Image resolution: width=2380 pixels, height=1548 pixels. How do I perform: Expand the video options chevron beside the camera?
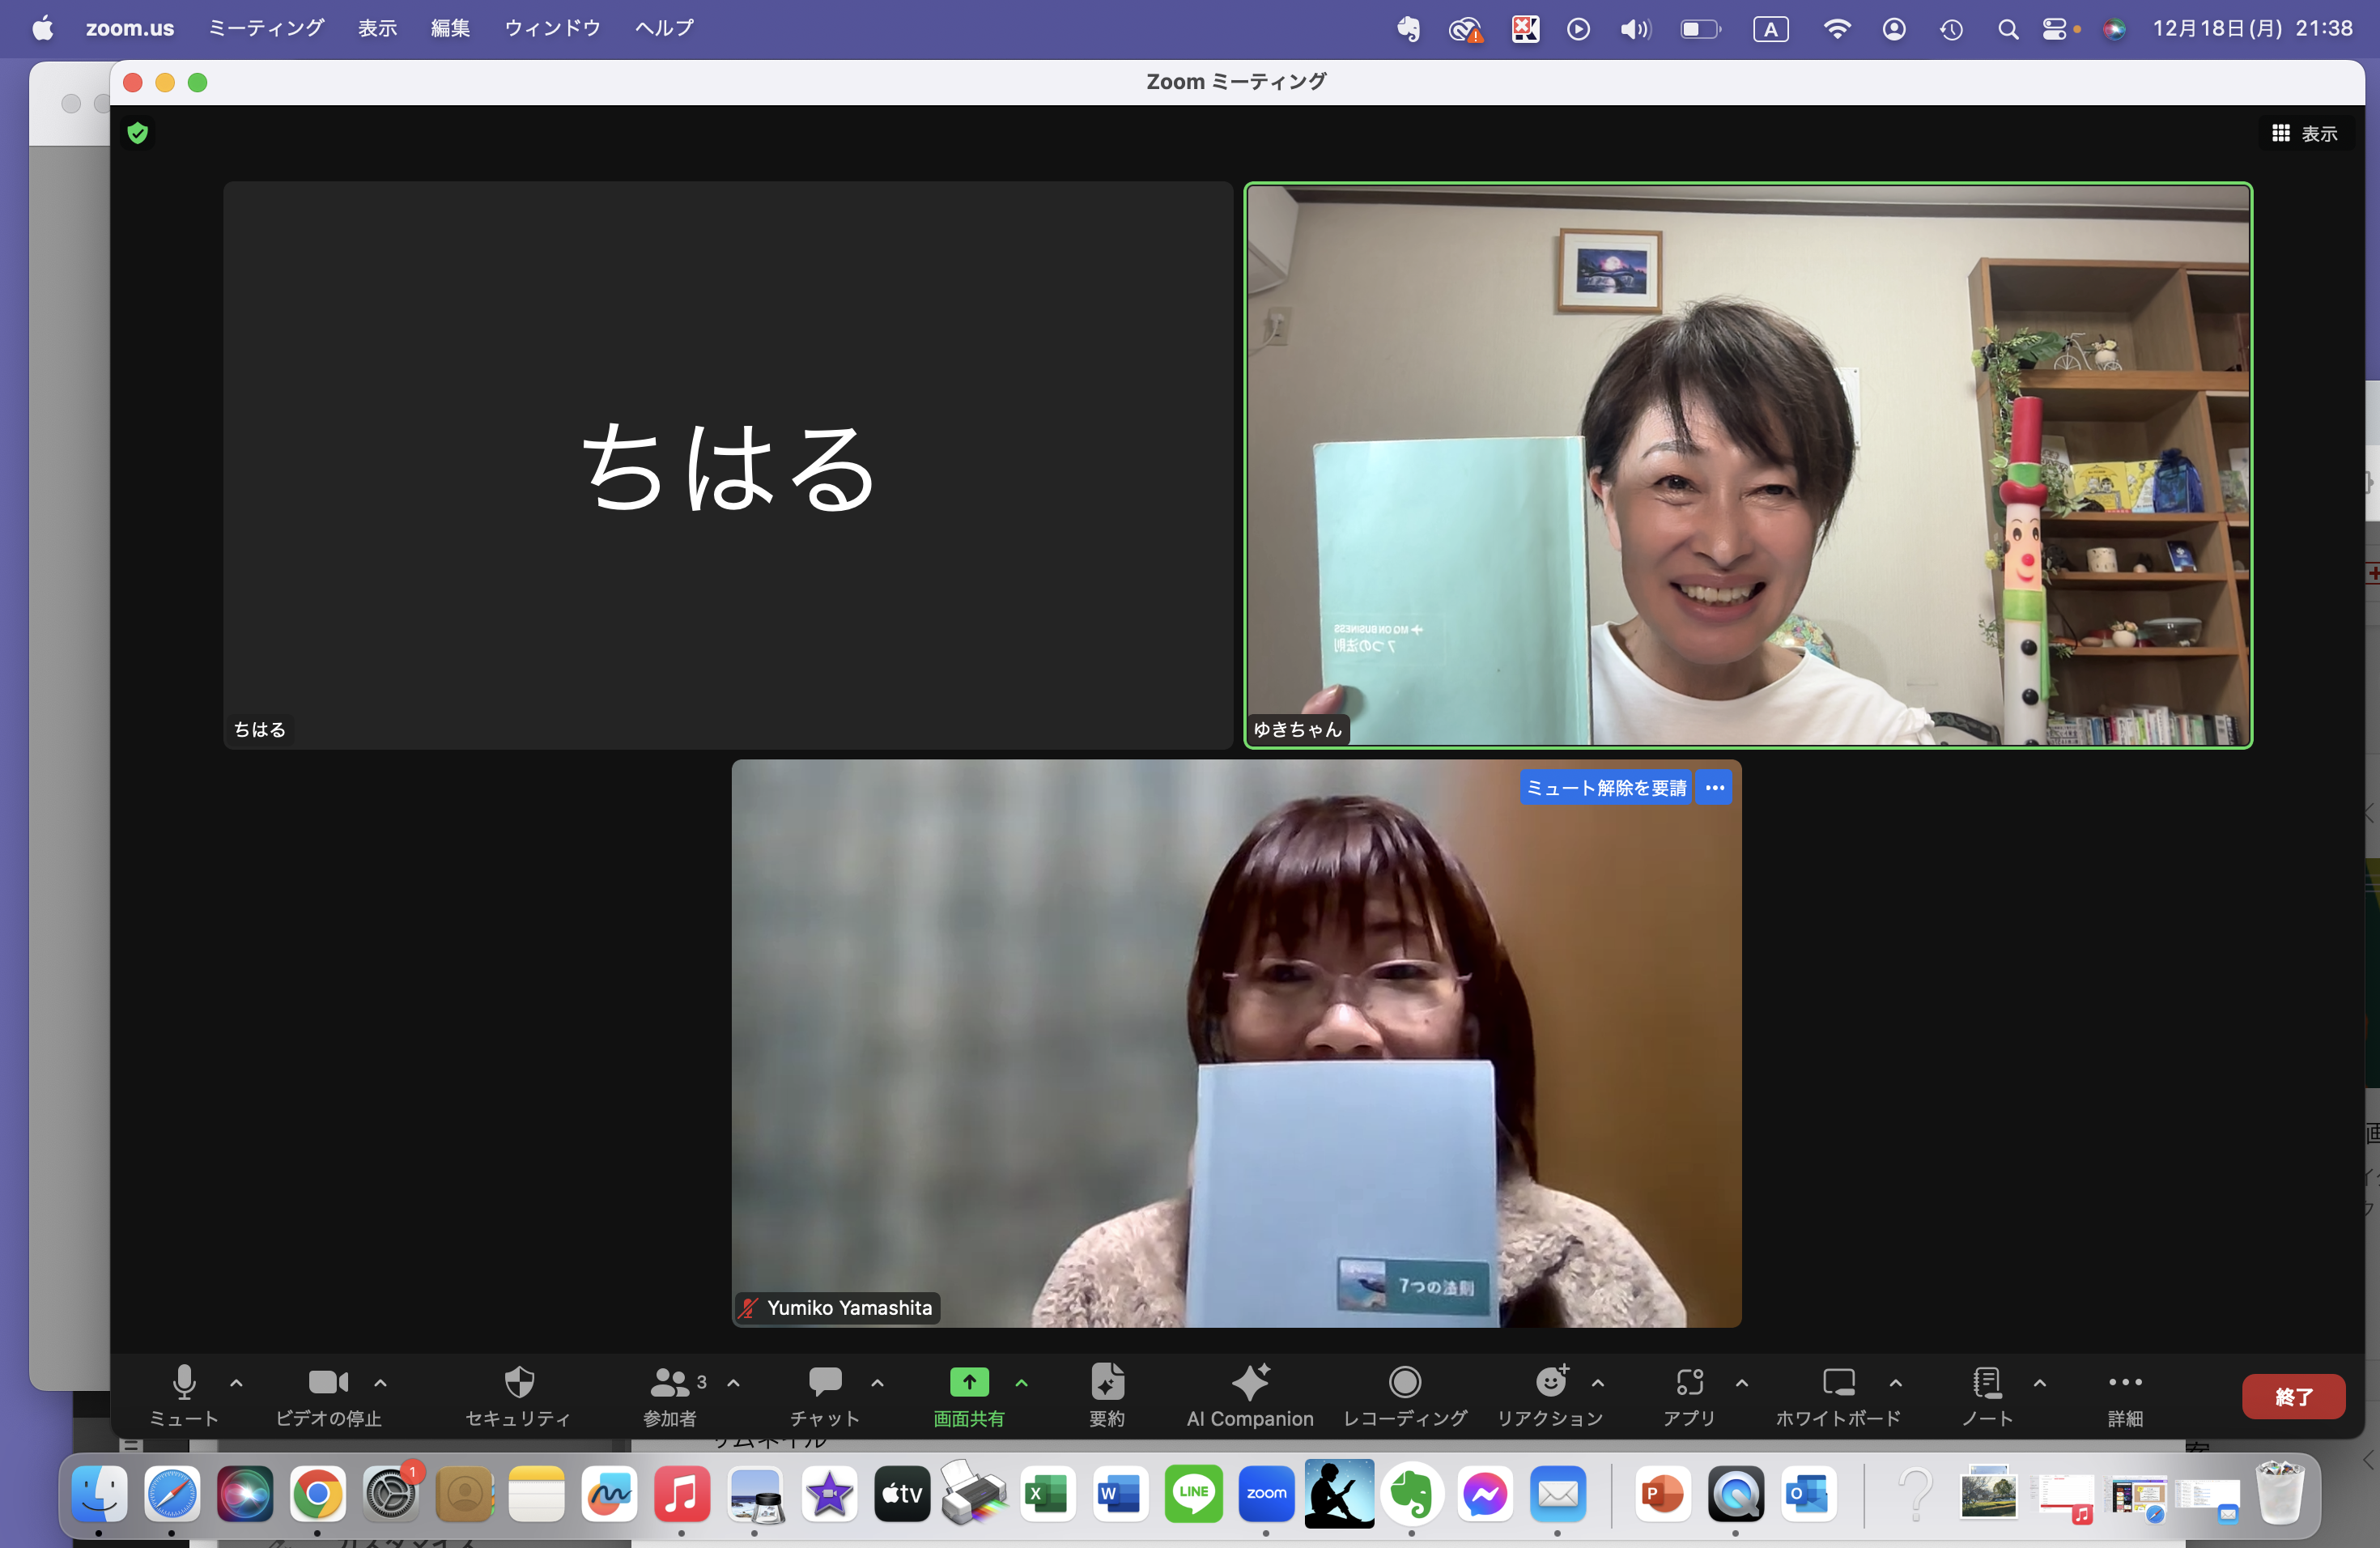[x=380, y=1383]
